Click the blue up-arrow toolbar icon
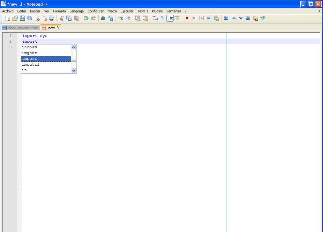 click(234, 18)
